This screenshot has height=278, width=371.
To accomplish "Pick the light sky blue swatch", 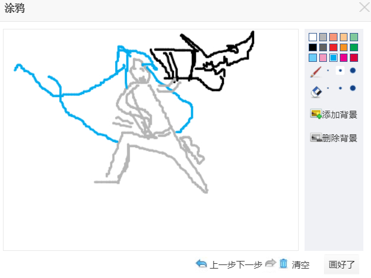I will tap(313, 58).
